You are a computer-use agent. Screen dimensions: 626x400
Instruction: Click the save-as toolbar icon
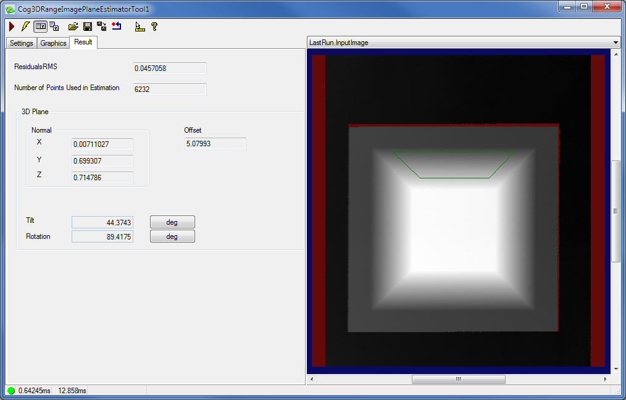coord(101,27)
